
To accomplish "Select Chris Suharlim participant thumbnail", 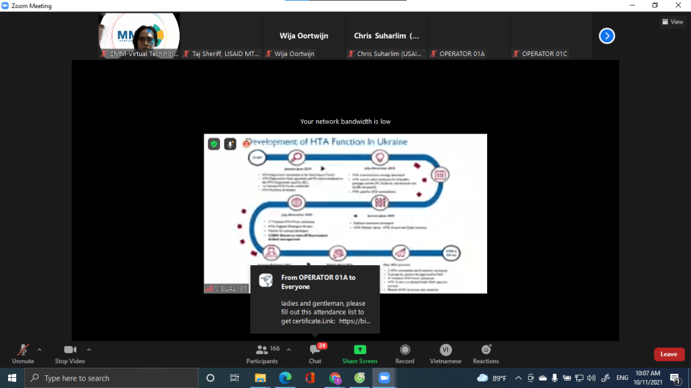I will click(x=386, y=36).
